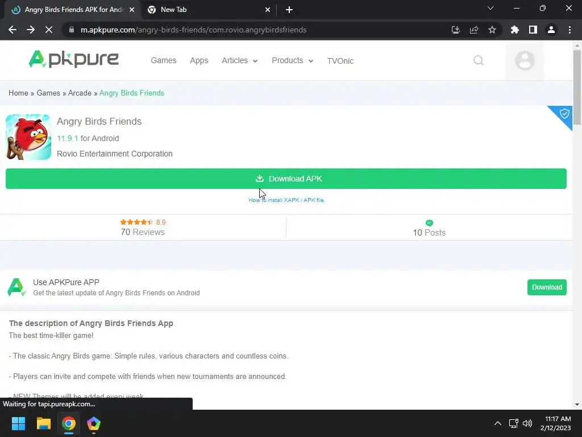Click the page vertical scrollbar thumb
Viewport: 582px width, 437px height.
[577, 88]
